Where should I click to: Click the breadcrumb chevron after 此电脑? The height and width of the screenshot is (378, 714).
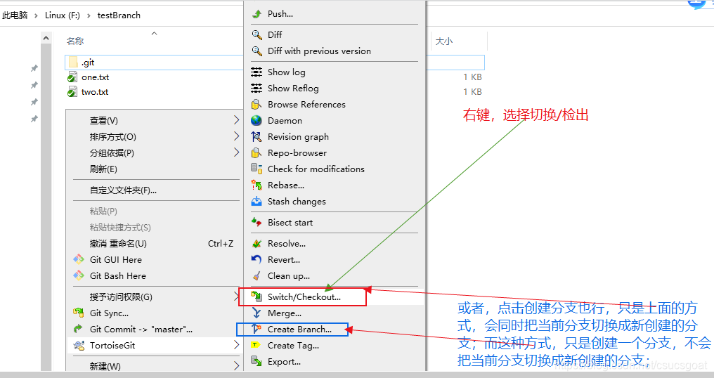pyautogui.click(x=37, y=15)
